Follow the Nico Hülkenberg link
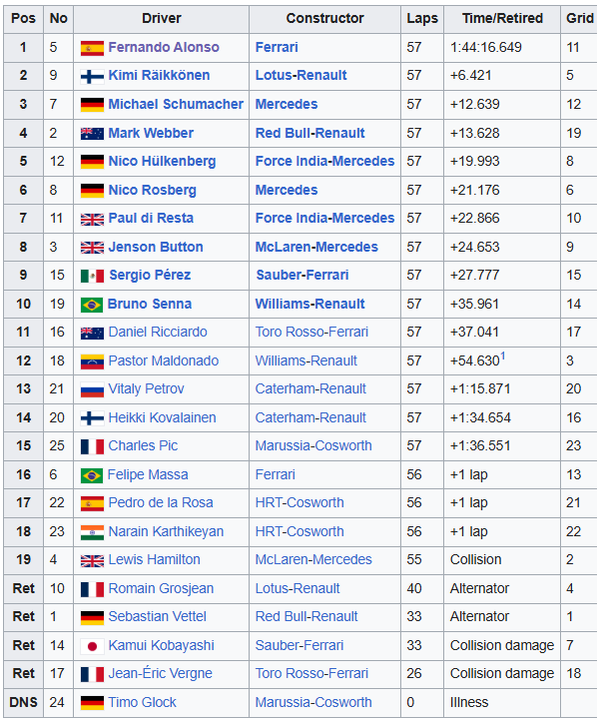Screen dimensions: 597x718 (x=162, y=161)
